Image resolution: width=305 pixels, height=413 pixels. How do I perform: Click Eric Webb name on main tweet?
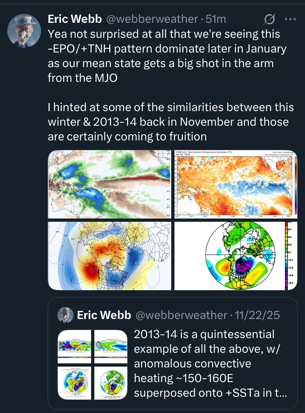coord(74,19)
